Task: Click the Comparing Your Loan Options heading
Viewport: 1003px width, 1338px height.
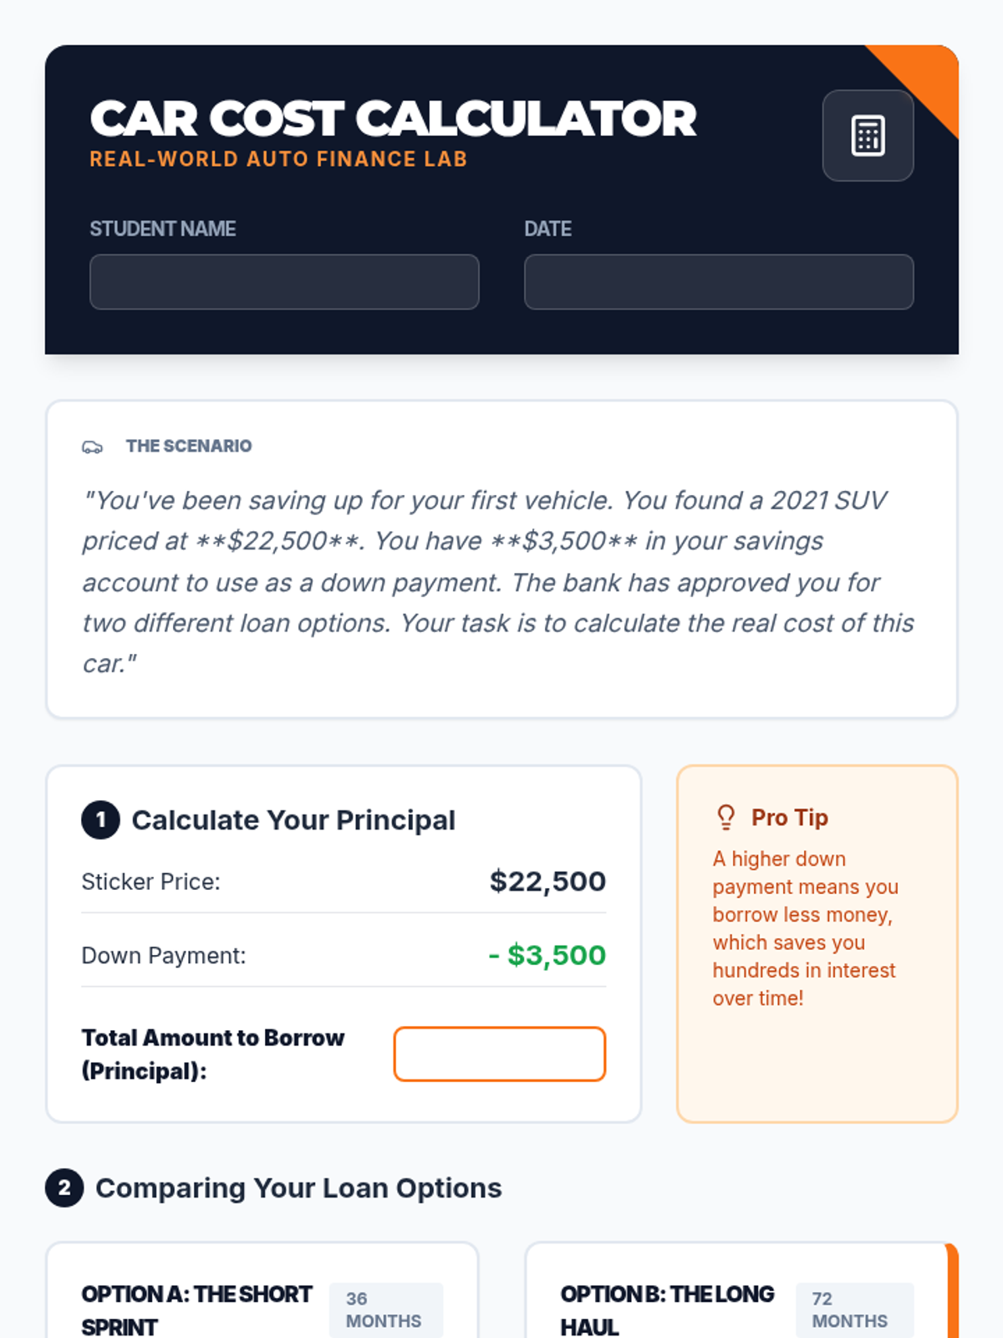Action: [x=298, y=1188]
